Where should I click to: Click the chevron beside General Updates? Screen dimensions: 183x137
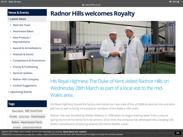(x=11, y=73)
